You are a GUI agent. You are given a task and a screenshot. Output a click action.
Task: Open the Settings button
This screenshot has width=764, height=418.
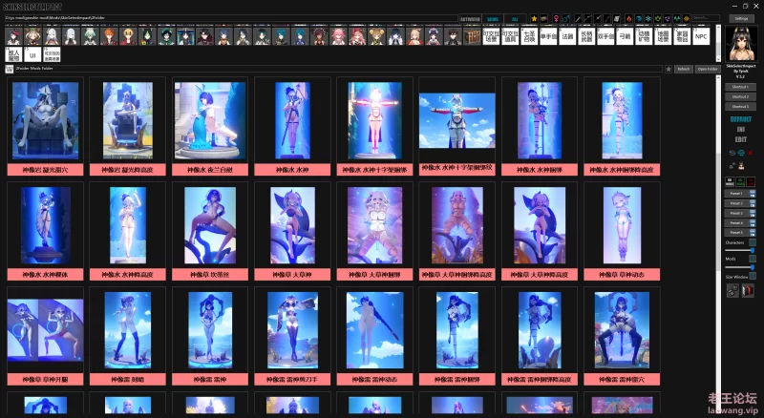741,18
